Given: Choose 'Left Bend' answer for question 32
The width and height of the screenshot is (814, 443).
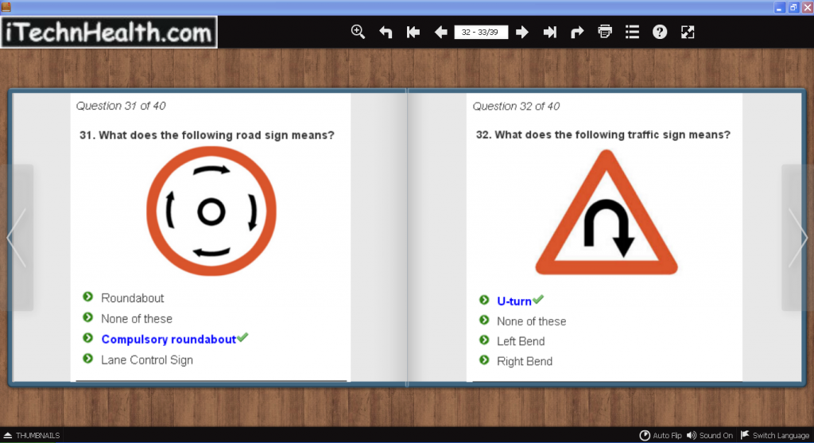Looking at the screenshot, I should 521,341.
